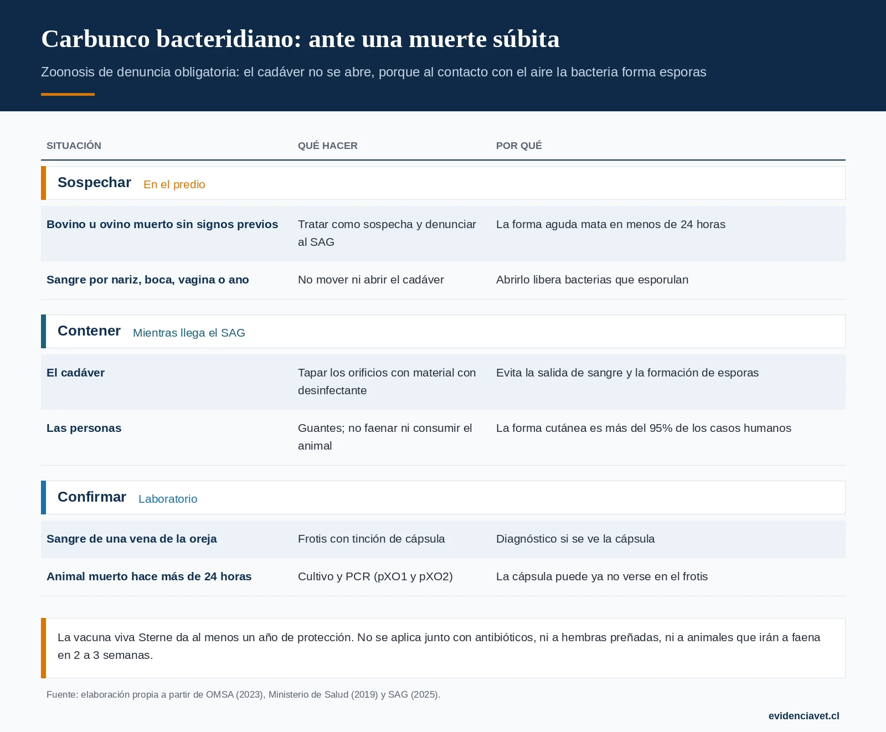This screenshot has width=886, height=732.
Task: Select the "Confirmar" section heading
Action: [92, 497]
